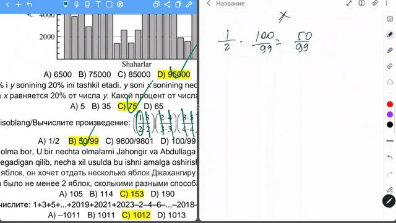The width and height of the screenshot is (396, 223).
Task: Select the pen tool in notes sidebar
Action: (x=390, y=35)
